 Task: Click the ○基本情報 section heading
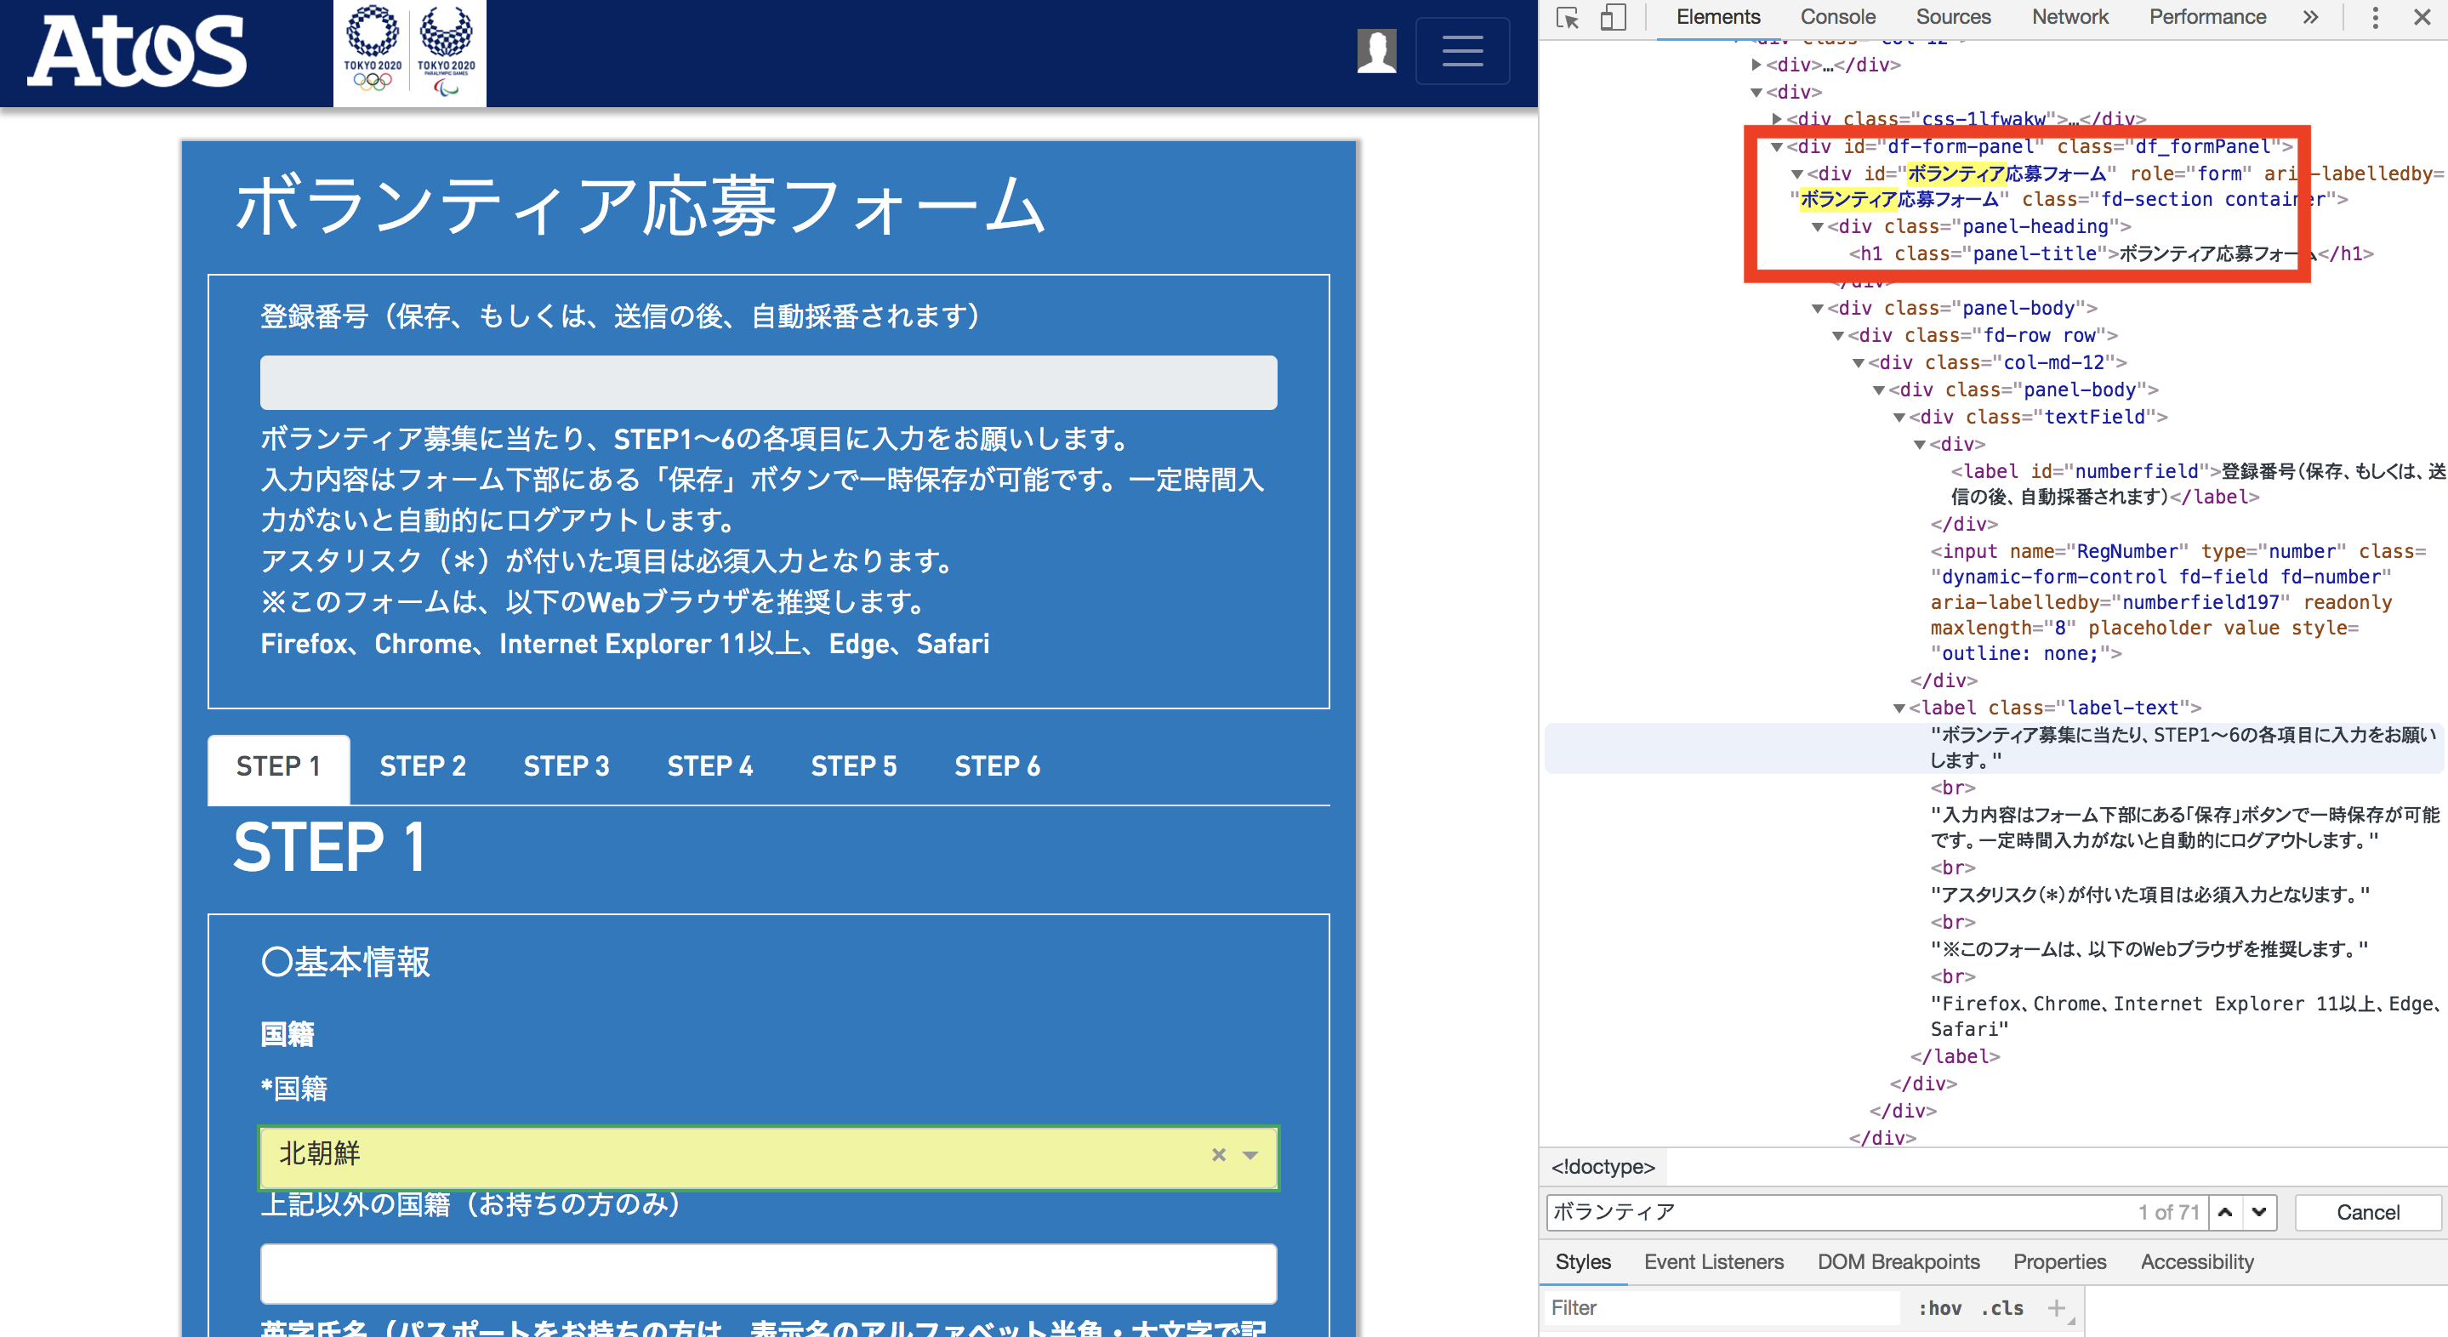[346, 962]
